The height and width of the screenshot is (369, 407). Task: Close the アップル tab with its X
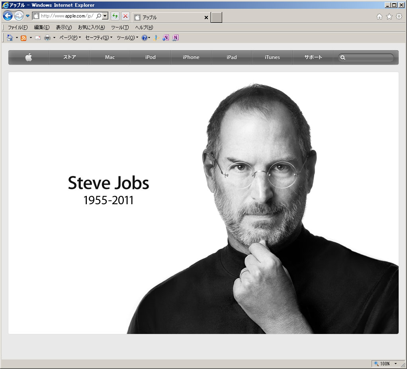(x=206, y=18)
